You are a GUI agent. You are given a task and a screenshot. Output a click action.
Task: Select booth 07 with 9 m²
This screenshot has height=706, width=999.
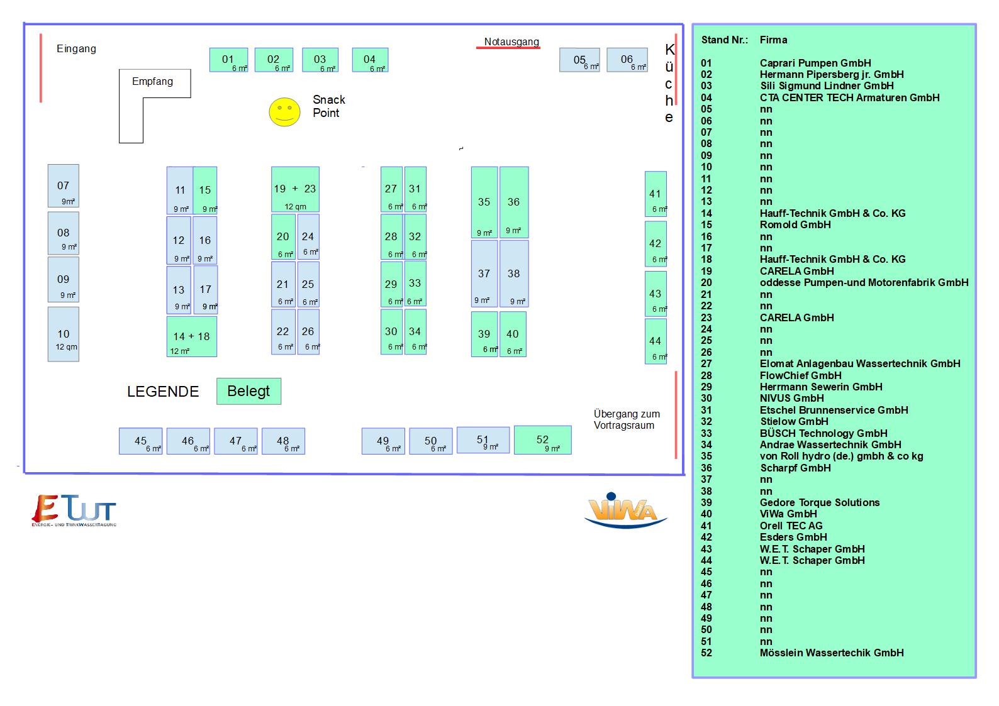pos(64,186)
